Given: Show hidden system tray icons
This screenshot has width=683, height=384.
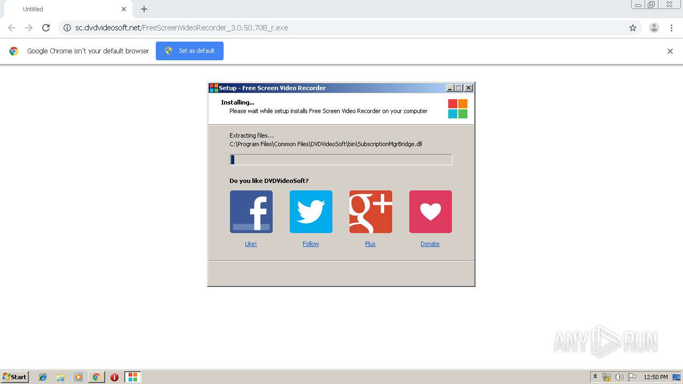Looking at the screenshot, I should tap(595, 377).
